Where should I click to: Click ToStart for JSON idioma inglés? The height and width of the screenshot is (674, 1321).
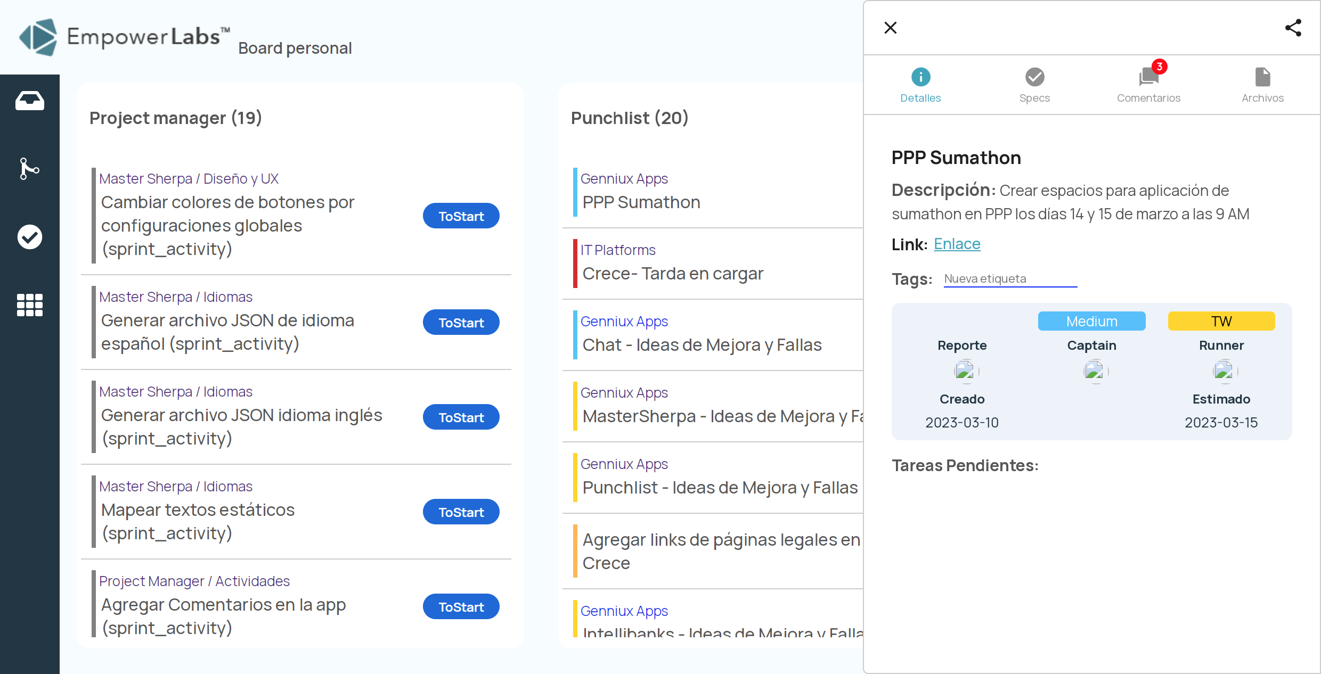tap(461, 417)
